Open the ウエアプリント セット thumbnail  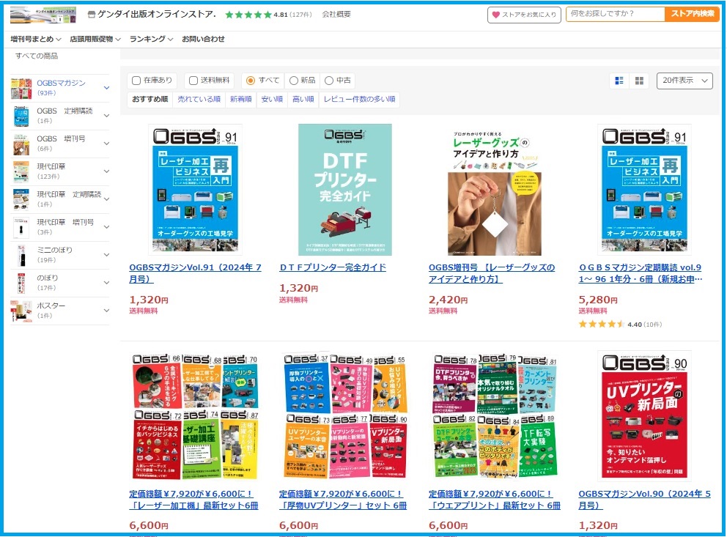pyautogui.click(x=495, y=416)
